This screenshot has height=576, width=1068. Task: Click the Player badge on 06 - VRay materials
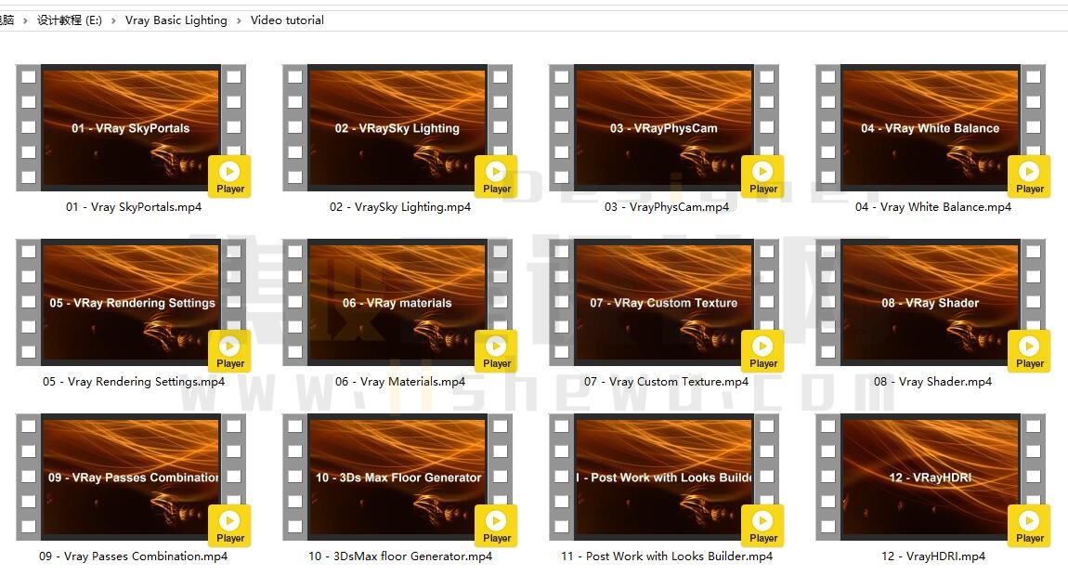coord(496,351)
